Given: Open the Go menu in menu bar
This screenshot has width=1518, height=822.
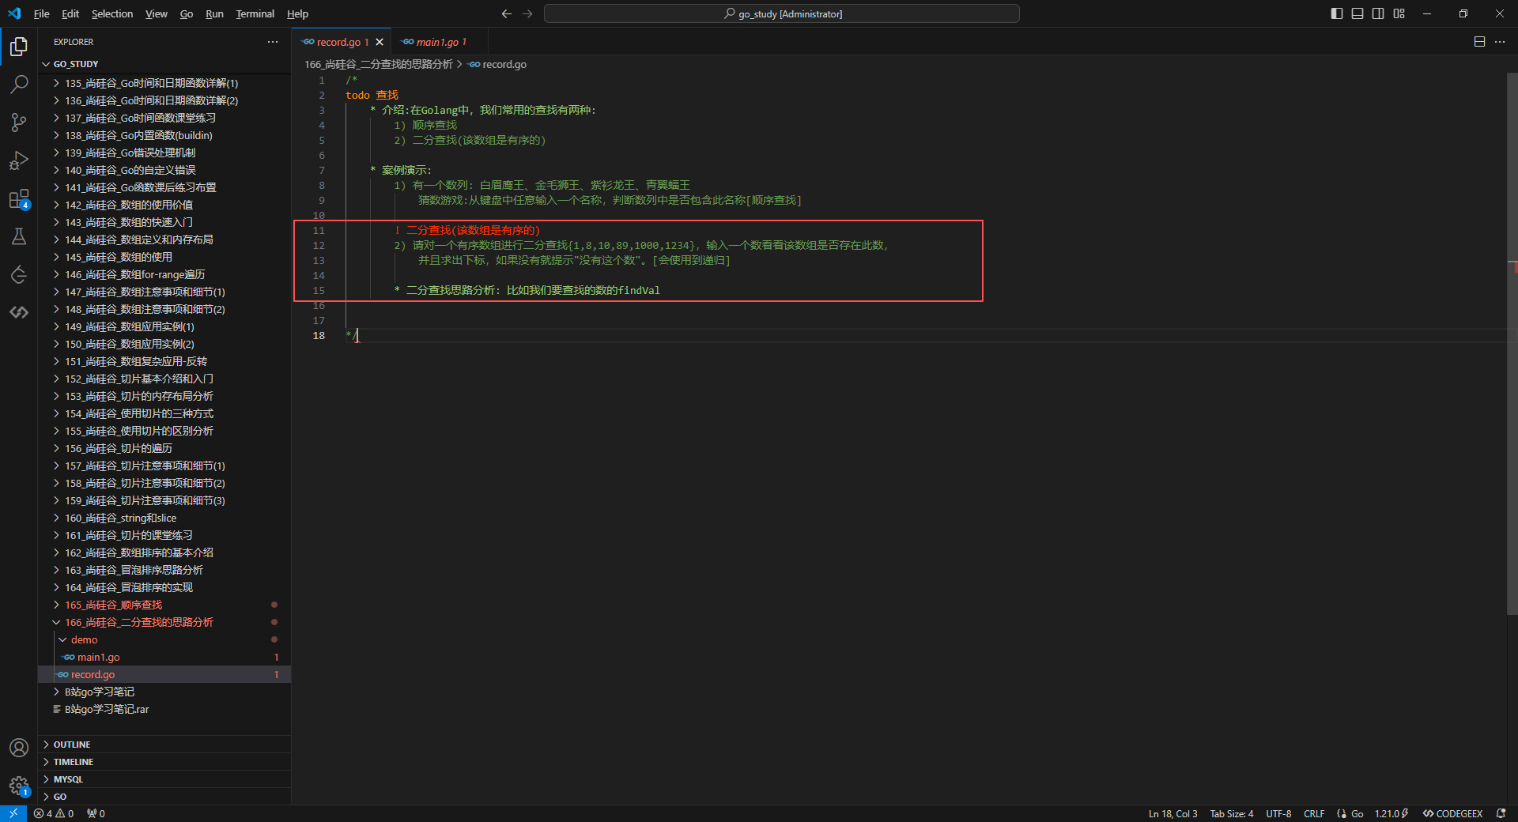Looking at the screenshot, I should coord(187,13).
